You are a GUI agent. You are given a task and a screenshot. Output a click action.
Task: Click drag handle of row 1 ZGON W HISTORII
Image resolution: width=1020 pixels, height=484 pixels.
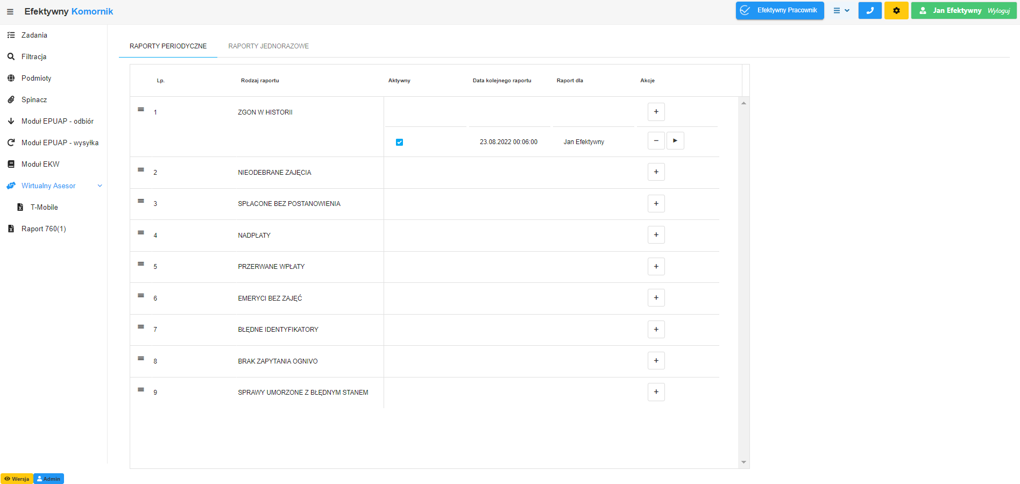tap(141, 109)
